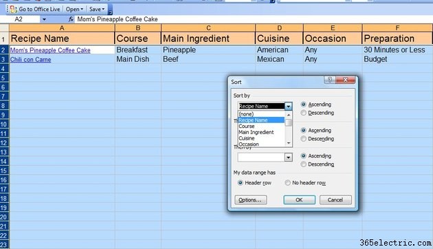Image resolution: width=433 pixels, height=249 pixels.
Task: Click the Occasion header cell
Action: 333,39
